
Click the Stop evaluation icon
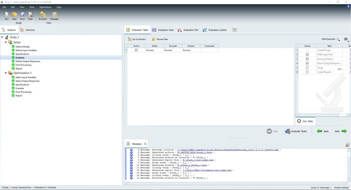point(269,131)
